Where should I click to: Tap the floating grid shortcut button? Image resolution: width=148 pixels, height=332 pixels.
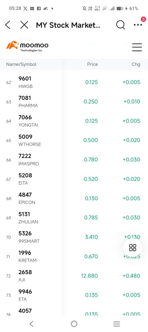tap(133, 247)
